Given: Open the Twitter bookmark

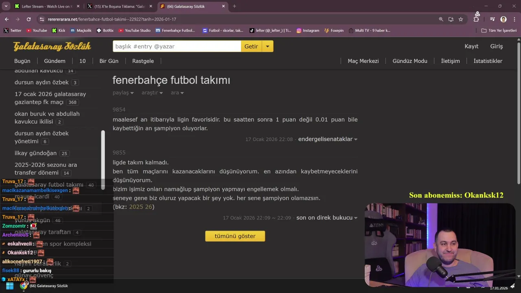Looking at the screenshot, I should click(13, 31).
